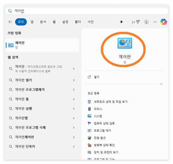
Task: Click the printer icon for 장치 및 프린터 보기
Action: tap(89, 152)
